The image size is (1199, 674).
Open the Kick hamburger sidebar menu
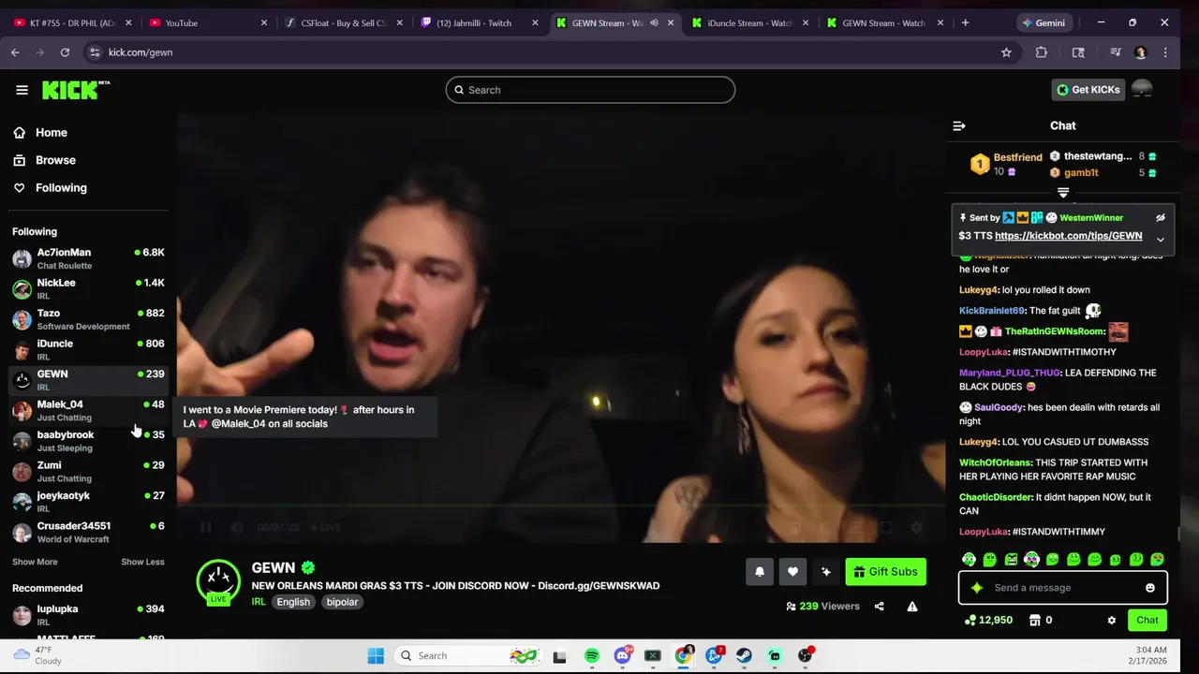point(22,90)
